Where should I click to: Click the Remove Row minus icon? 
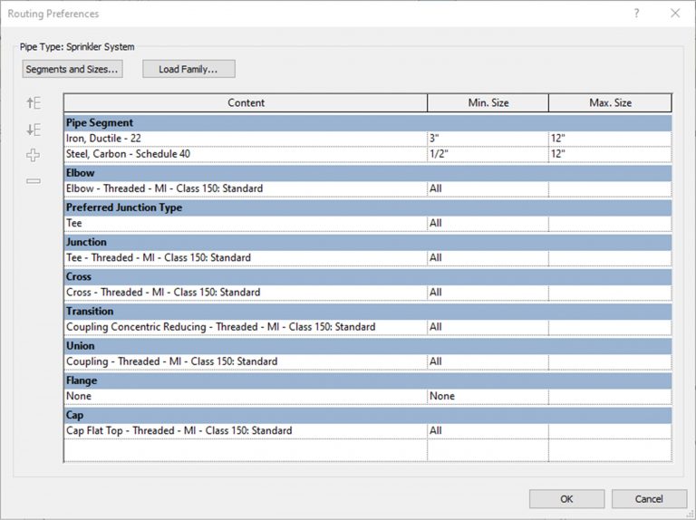34,181
